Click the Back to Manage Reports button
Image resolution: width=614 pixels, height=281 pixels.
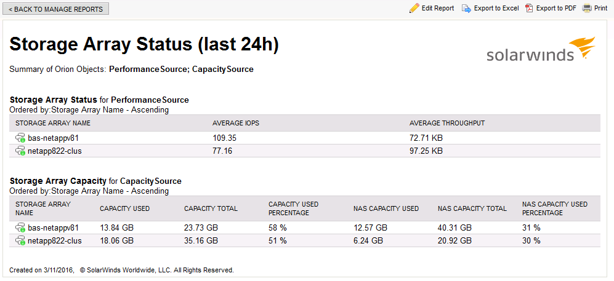click(x=55, y=9)
